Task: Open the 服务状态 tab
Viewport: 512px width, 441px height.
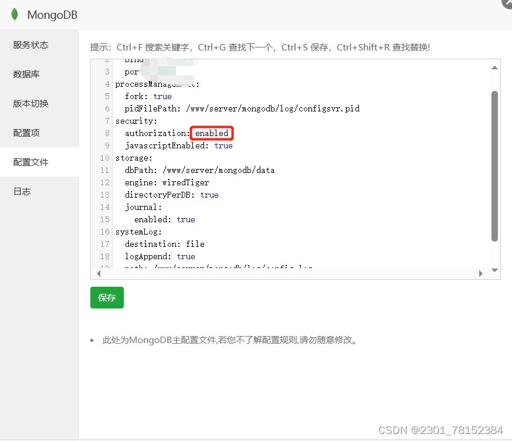Action: click(x=30, y=45)
